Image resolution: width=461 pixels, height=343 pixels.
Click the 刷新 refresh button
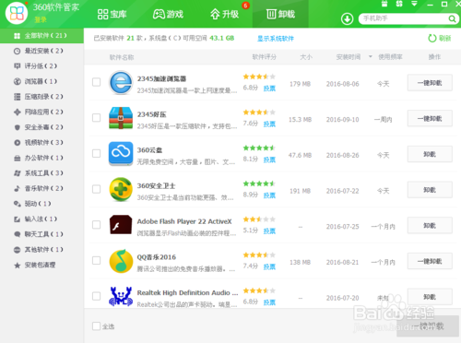click(440, 38)
